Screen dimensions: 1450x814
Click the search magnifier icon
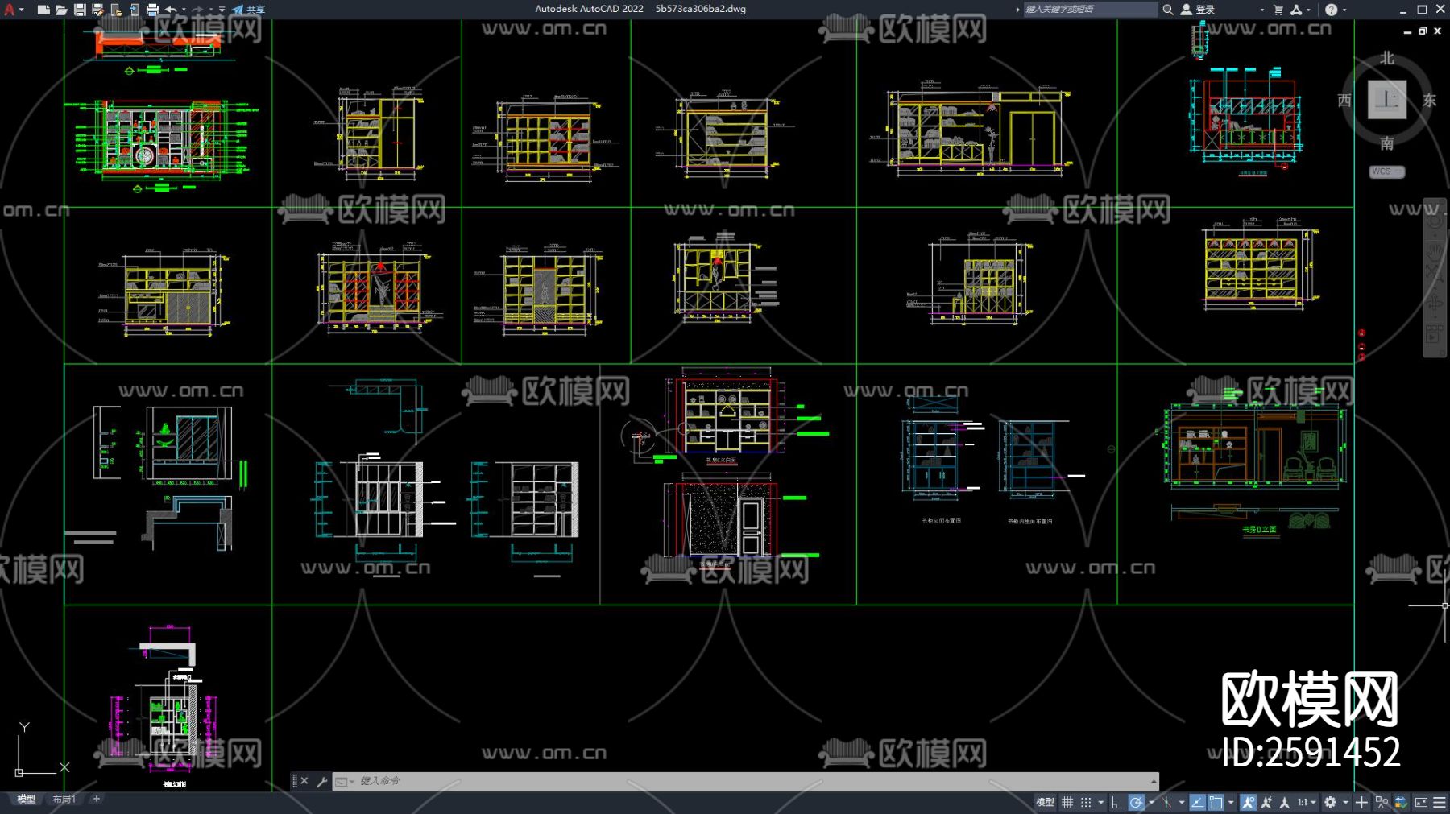click(x=1167, y=10)
